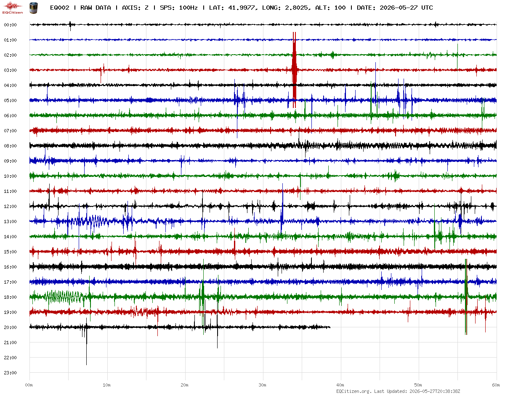Screen dimensions: 505x395
Task: Click the end of the black 20:00 trace
Action: pos(329,327)
